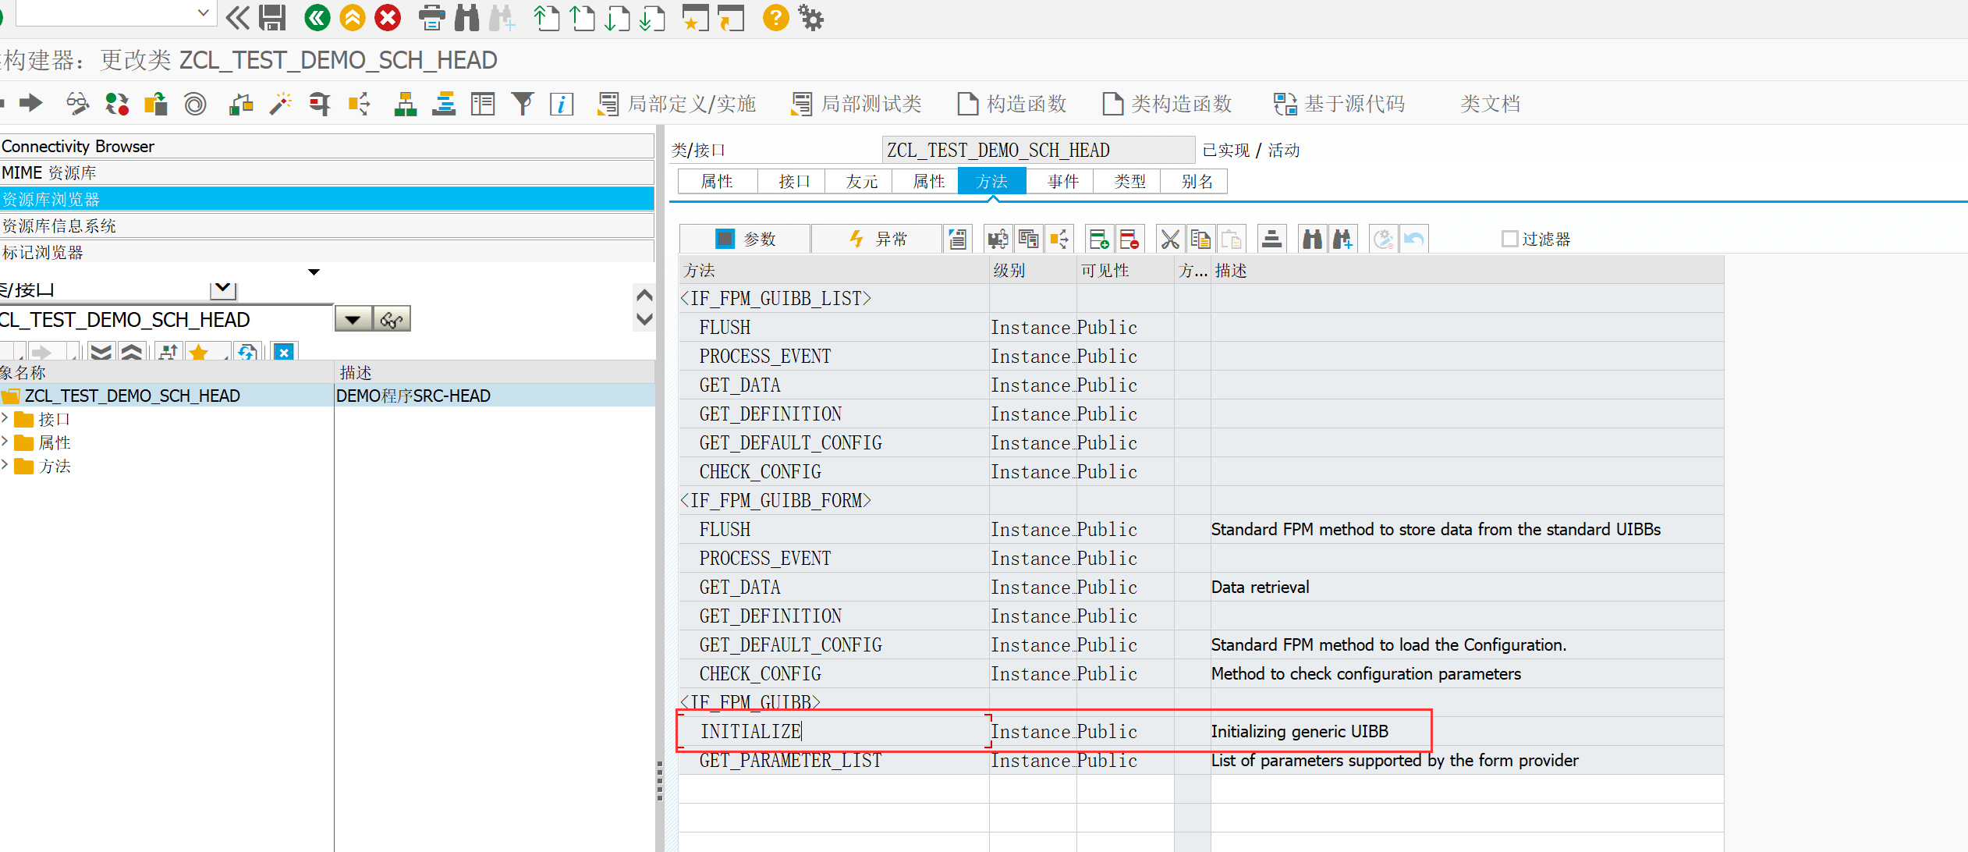Open the class name dropdown arrow button

click(x=353, y=320)
